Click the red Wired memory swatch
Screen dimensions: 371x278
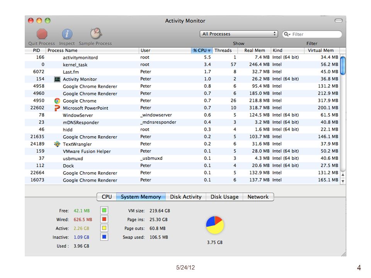[104, 219]
